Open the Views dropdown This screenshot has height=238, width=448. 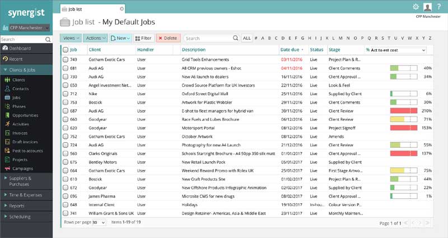(x=71, y=38)
